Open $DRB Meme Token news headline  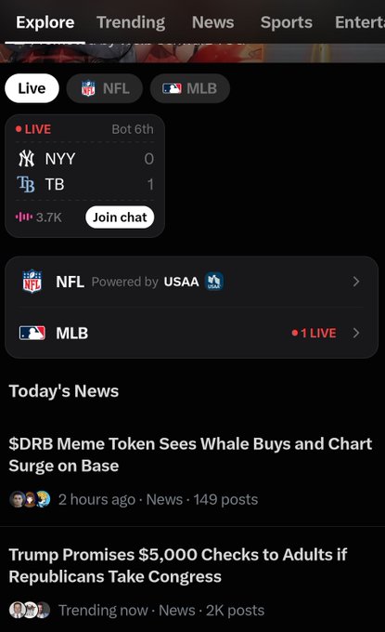(x=190, y=454)
